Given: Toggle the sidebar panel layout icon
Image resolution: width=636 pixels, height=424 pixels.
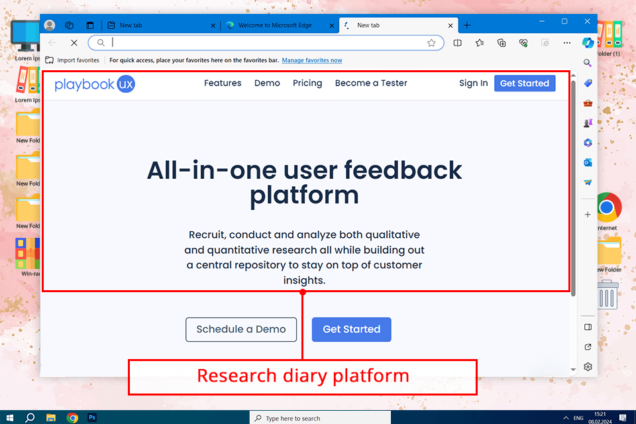Looking at the screenshot, I should tap(588, 327).
